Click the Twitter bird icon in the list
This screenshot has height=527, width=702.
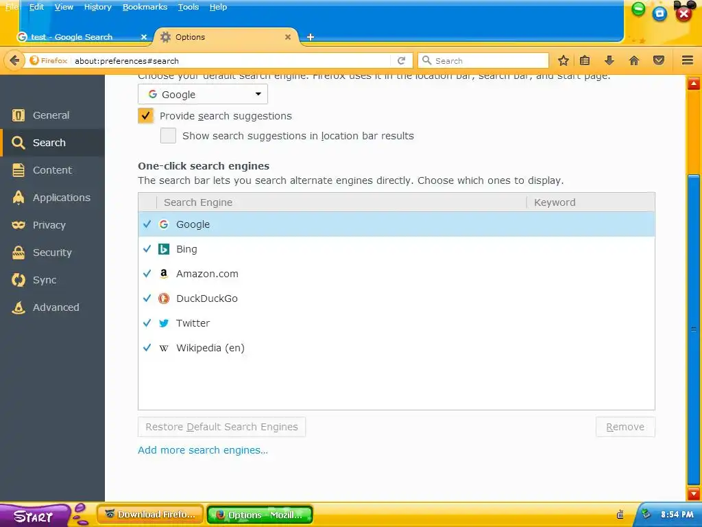[164, 323]
